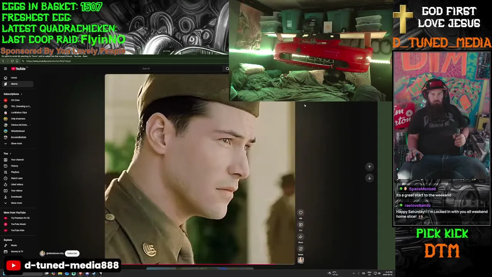Open the Only Dreamers subscription

coord(18,118)
